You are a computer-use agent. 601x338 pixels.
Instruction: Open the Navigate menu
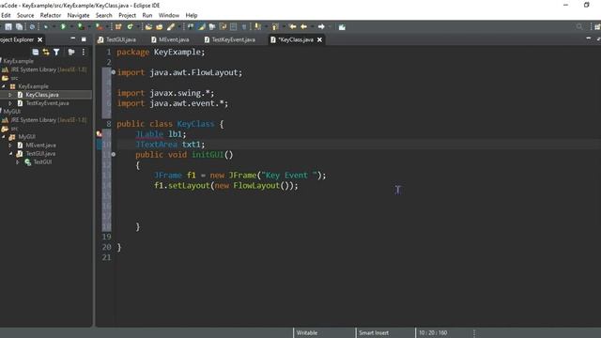click(x=78, y=15)
